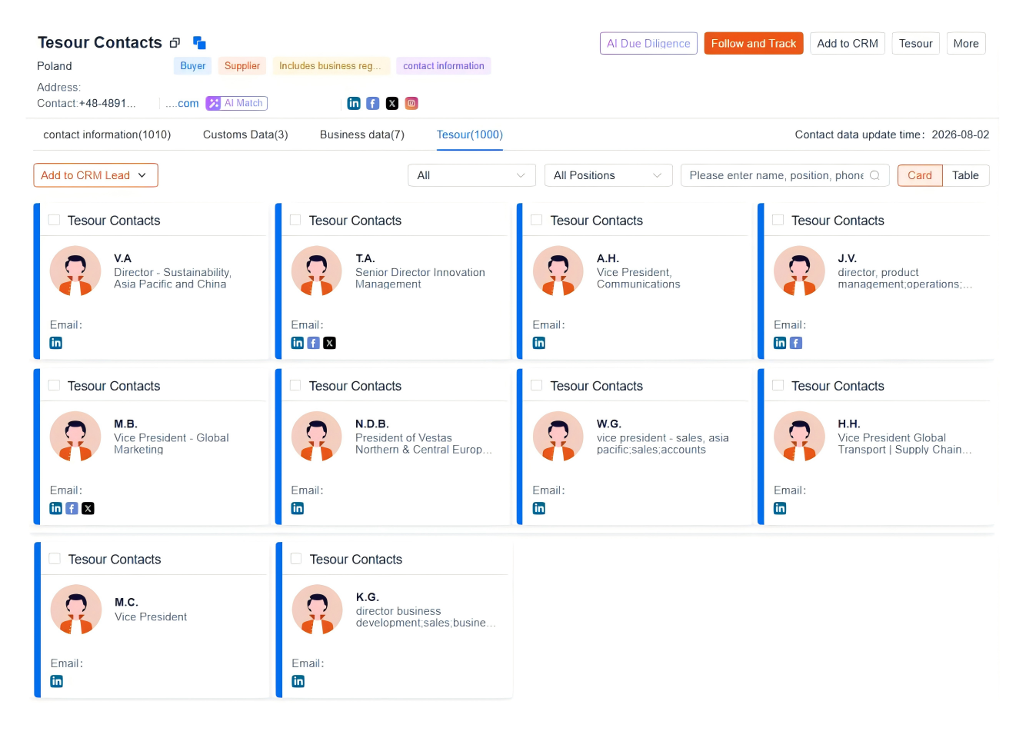Tick the checkbox on W.G.'s card

tap(537, 385)
